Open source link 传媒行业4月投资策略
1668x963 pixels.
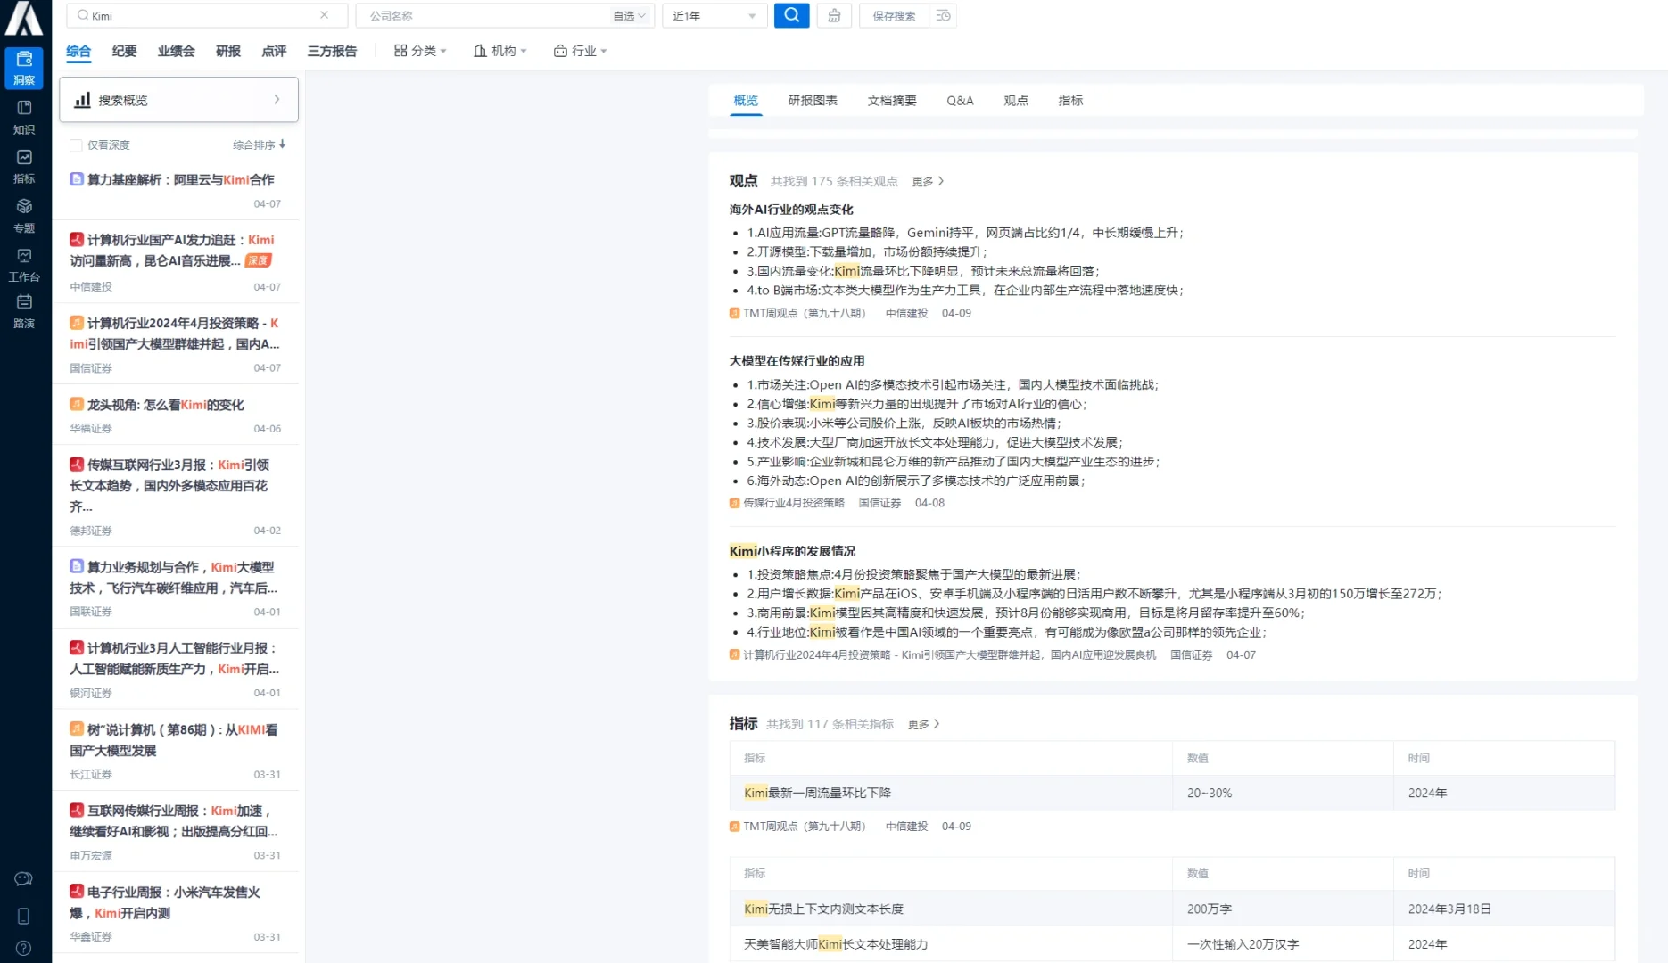point(794,503)
